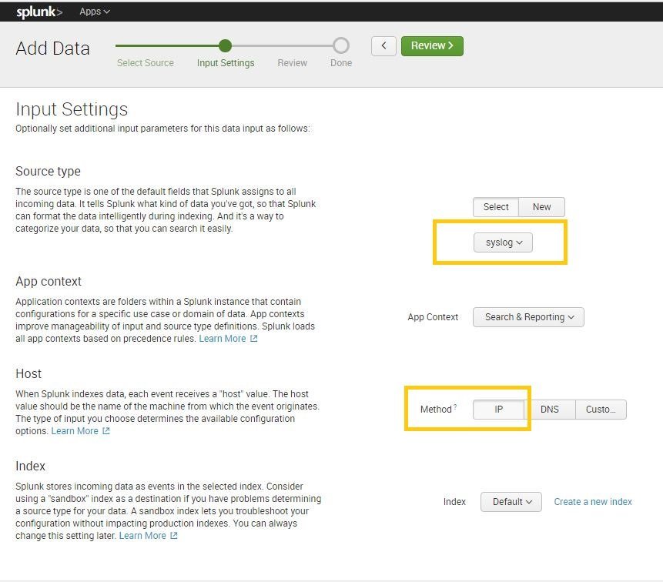Image resolution: width=663 pixels, height=582 pixels.
Task: Choose the Custom host method
Action: coord(601,410)
